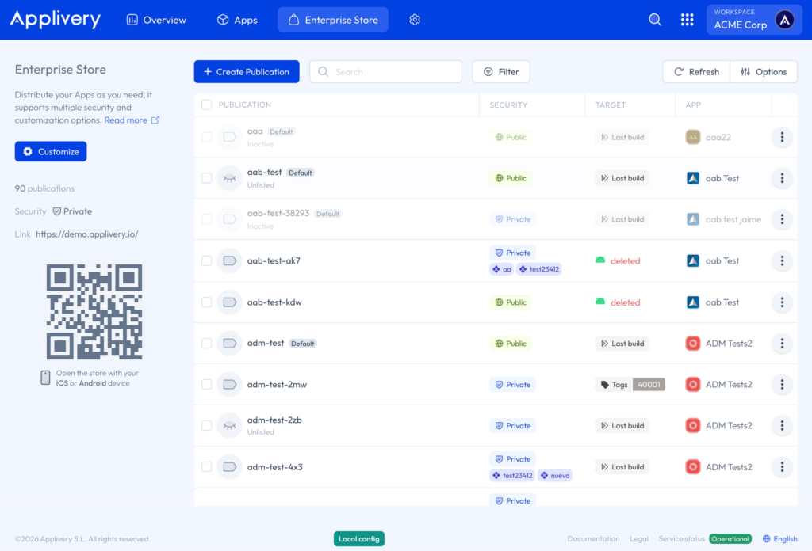The image size is (812, 551).
Task: Select the adm-test-2mw row checkbox
Action: point(207,385)
